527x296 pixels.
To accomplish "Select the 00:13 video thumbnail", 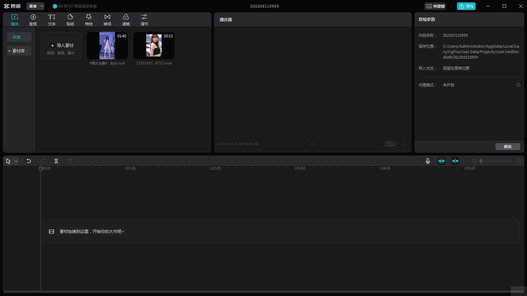I will tap(154, 46).
